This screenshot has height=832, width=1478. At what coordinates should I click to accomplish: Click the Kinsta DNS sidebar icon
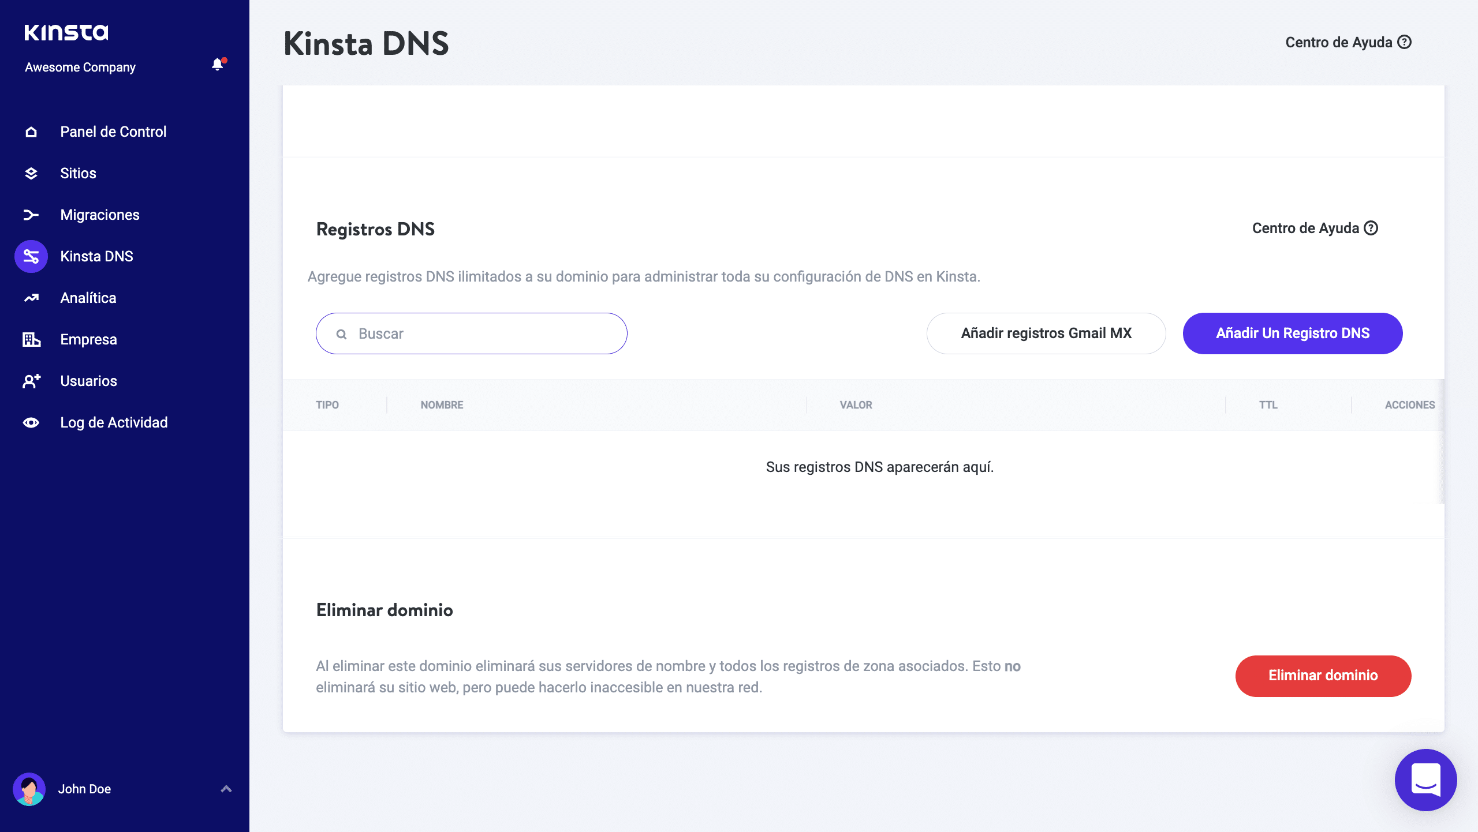(31, 257)
